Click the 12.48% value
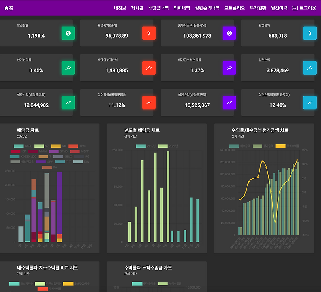 [278, 105]
